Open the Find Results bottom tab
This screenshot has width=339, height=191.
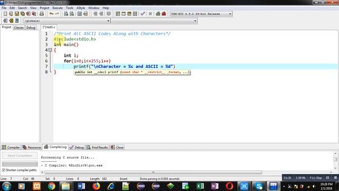pos(97,147)
